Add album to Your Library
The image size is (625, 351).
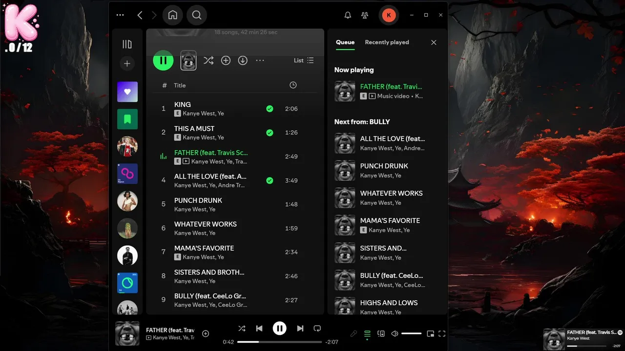point(226,60)
